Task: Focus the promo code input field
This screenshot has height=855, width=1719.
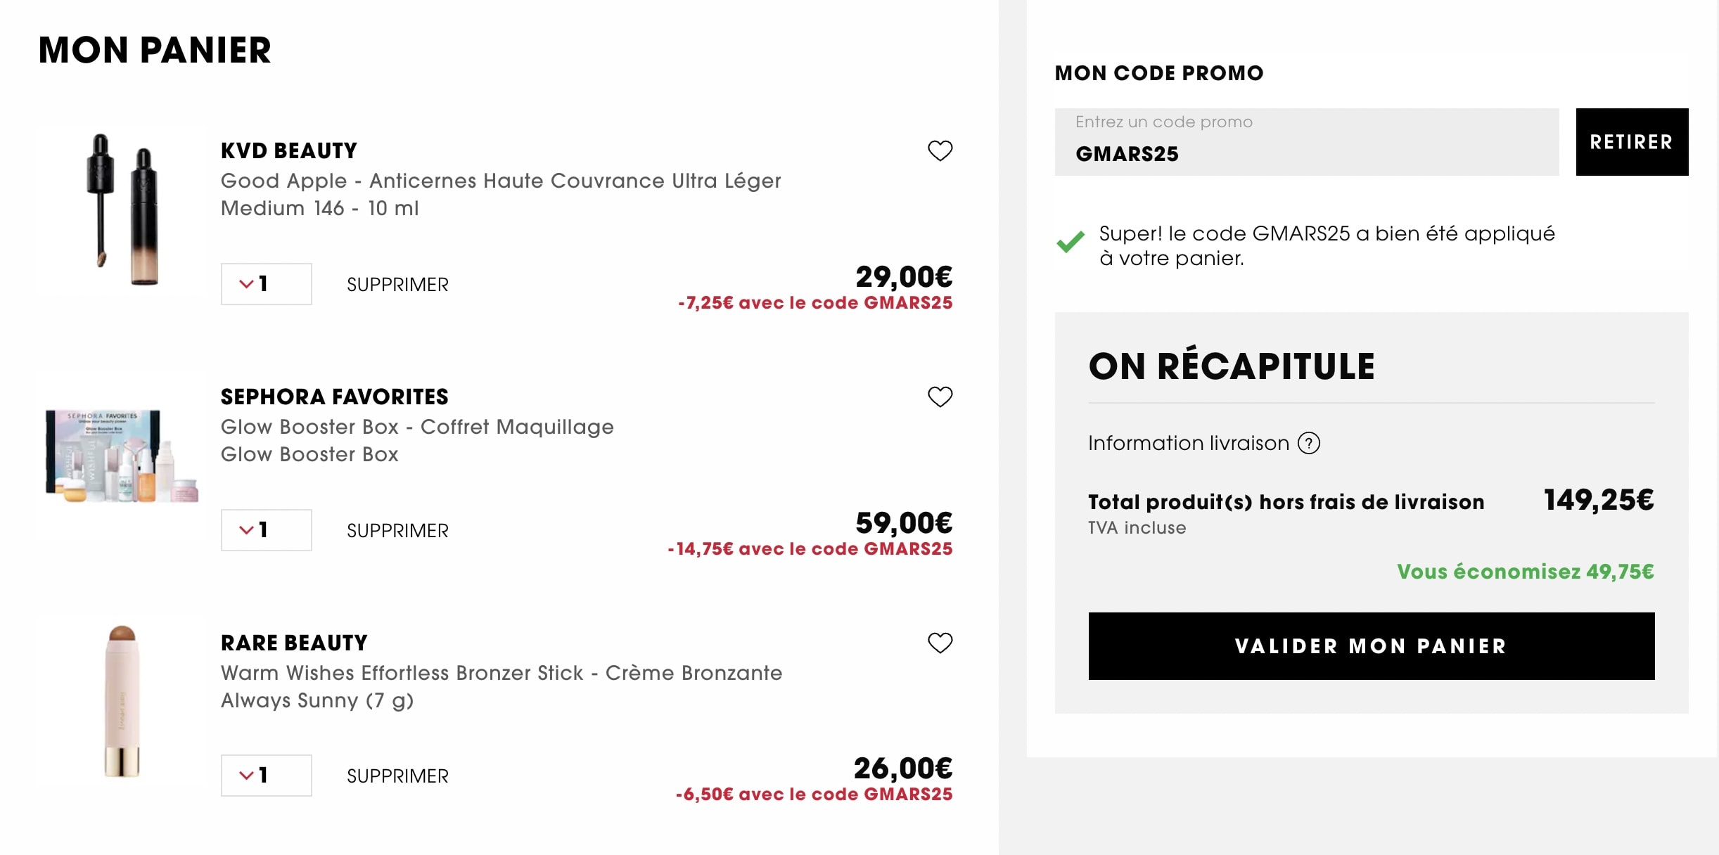Action: pos(1306,143)
